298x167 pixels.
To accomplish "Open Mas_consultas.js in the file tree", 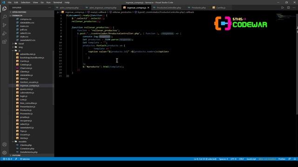I will [x=28, y=103].
